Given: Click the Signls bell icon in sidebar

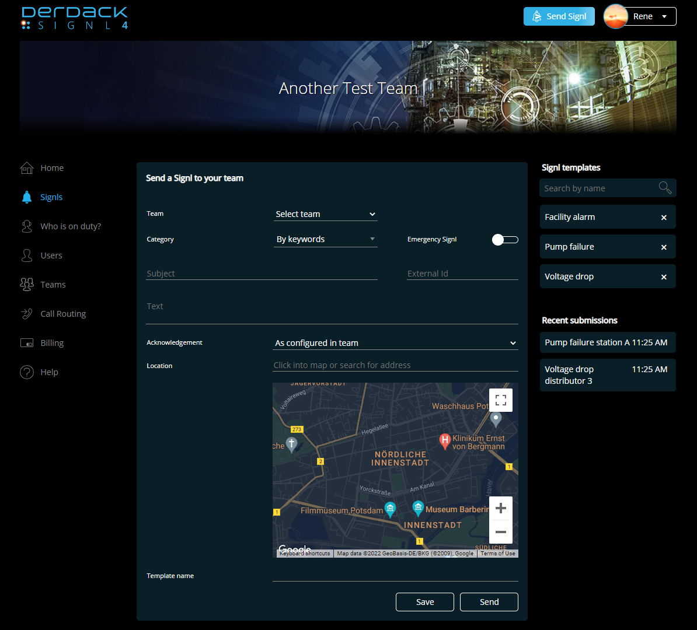Looking at the screenshot, I should (27, 197).
